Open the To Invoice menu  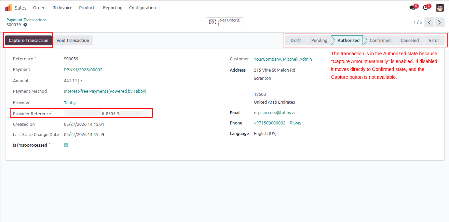point(63,8)
